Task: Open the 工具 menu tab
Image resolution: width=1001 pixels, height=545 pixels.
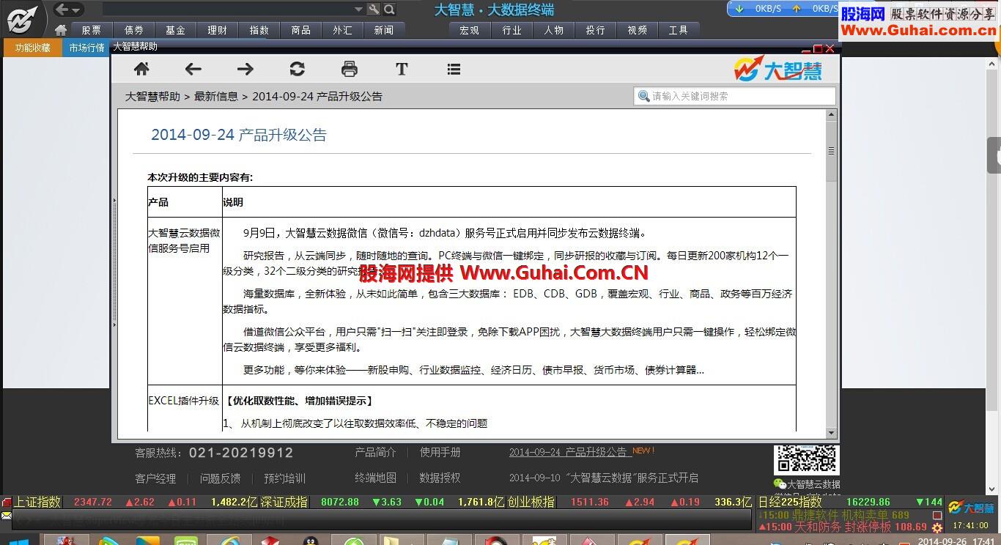Action: (x=679, y=30)
